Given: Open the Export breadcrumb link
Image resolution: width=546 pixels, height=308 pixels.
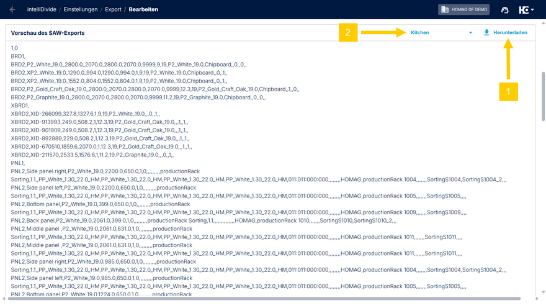Looking at the screenshot, I should [x=114, y=10].
